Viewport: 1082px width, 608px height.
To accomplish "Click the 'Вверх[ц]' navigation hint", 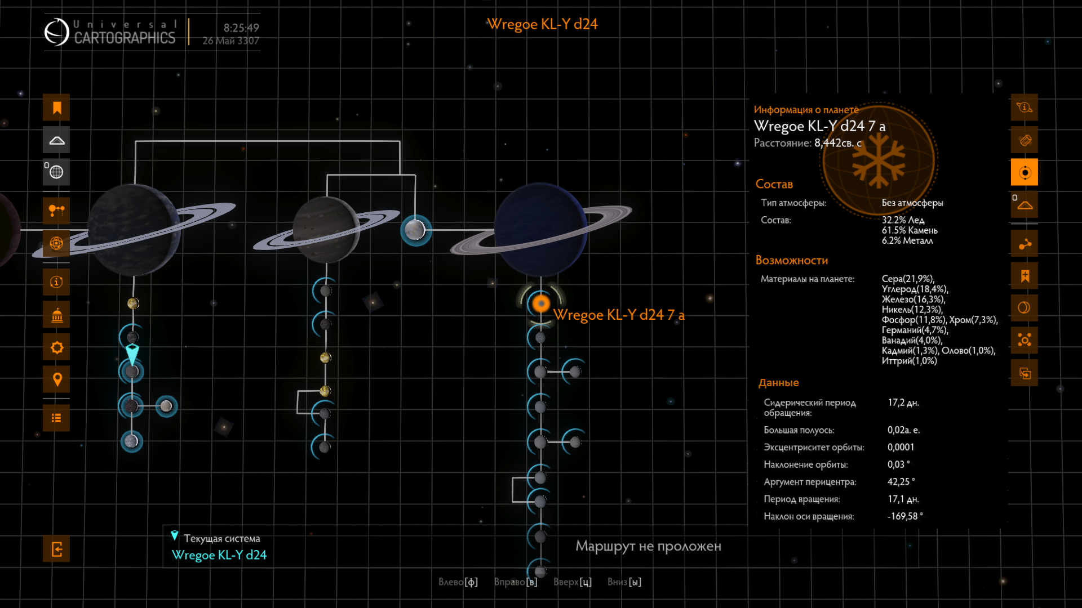I will point(573,582).
